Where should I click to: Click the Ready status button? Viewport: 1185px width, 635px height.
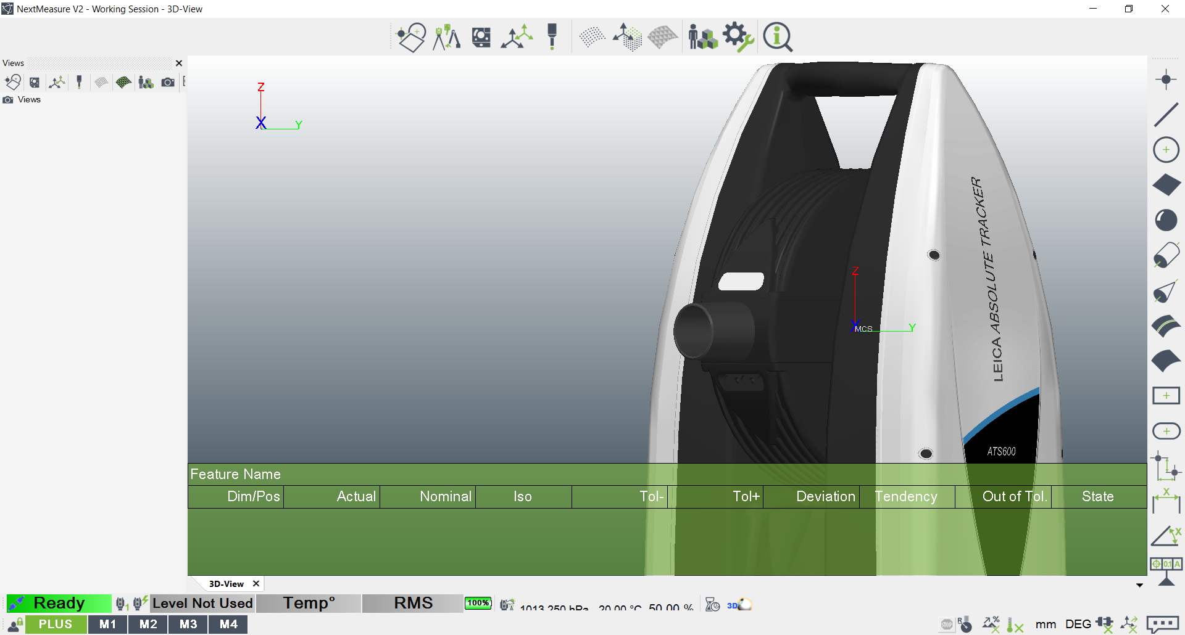tap(59, 603)
